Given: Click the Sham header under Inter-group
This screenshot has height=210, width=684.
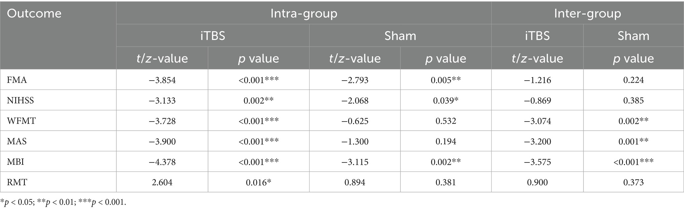Looking at the screenshot, I should coord(633,36).
